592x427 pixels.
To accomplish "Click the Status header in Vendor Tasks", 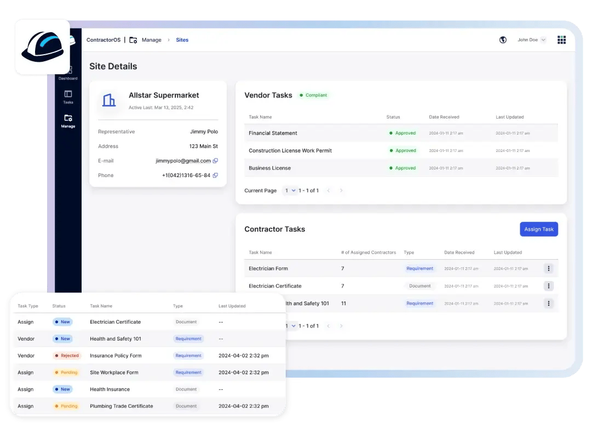I will tap(393, 117).
